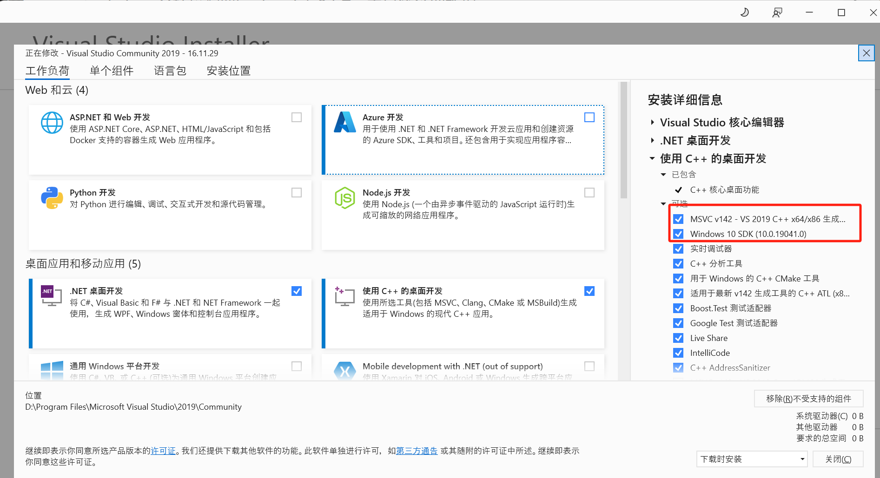
Task: Click the C++ desktop development monitor icon
Action: coord(345,296)
